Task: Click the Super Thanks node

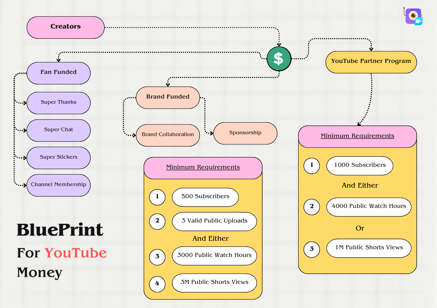Action: point(59,103)
